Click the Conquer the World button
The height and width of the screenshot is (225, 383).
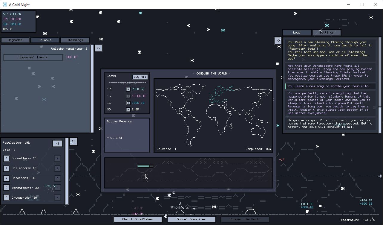245,219
